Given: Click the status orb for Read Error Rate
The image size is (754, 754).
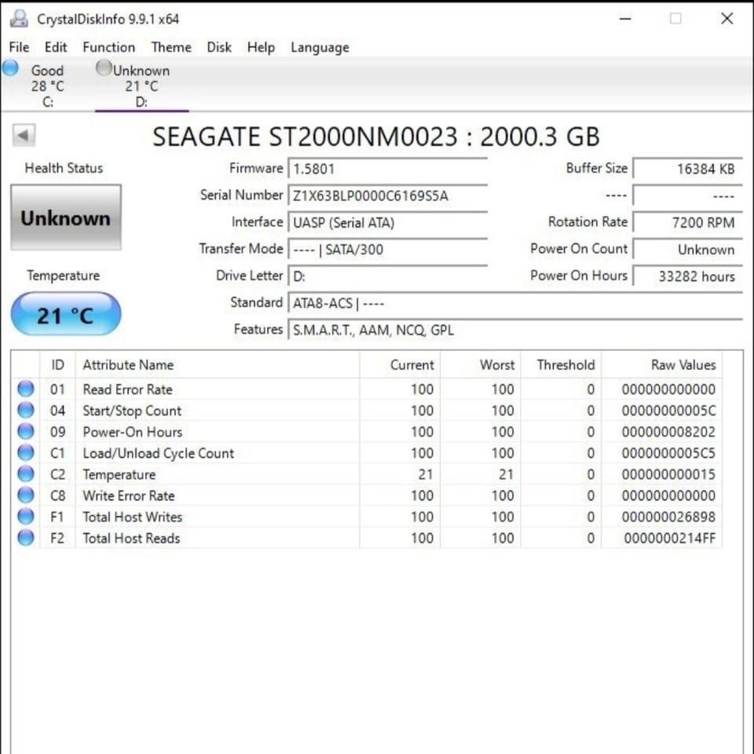Looking at the screenshot, I should (x=26, y=389).
